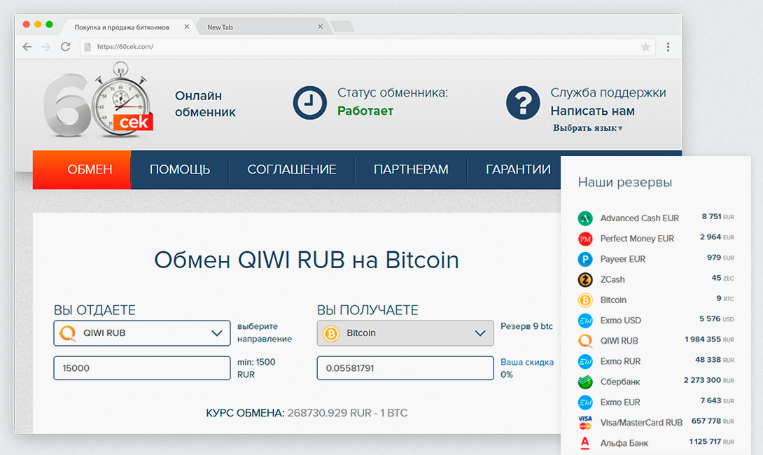The height and width of the screenshot is (455, 763).
Task: Open the browser three-dot menu
Action: point(668,47)
